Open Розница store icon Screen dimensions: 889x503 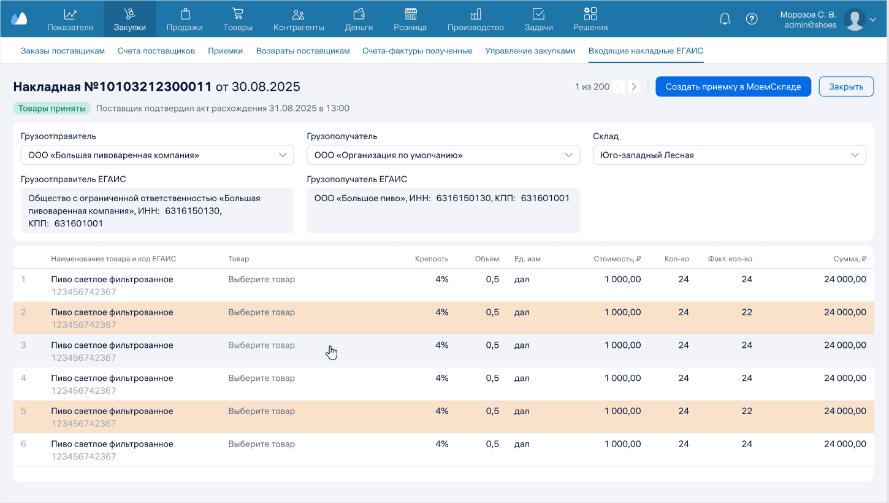click(410, 14)
